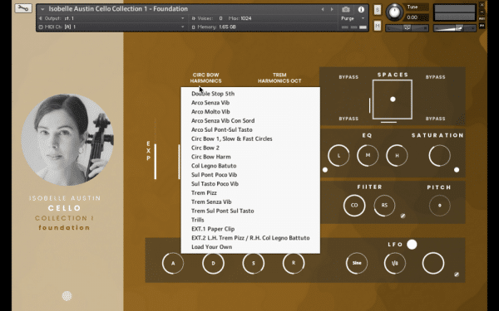The image size is (499, 311).
Task: Click the LFO amount knob
Action: pos(433,263)
